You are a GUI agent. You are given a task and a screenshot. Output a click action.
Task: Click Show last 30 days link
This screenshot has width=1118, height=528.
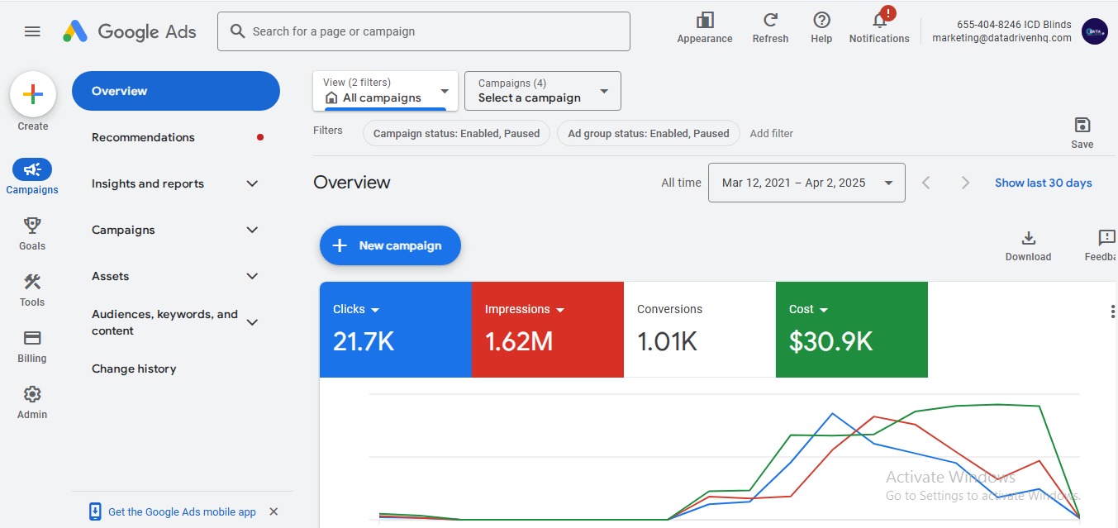coord(1043,183)
